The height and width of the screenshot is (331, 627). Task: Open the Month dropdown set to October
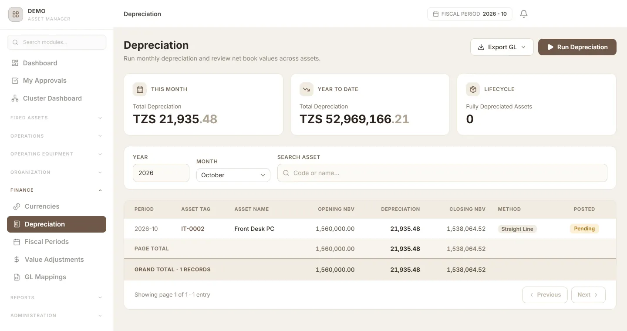(233, 175)
